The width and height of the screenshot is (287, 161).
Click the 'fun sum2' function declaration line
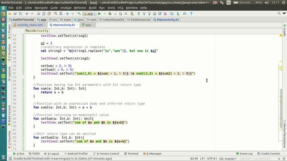point(63,107)
